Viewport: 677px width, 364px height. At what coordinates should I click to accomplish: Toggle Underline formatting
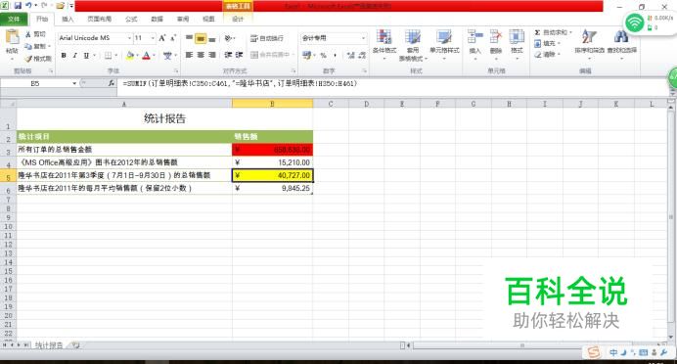[86, 55]
